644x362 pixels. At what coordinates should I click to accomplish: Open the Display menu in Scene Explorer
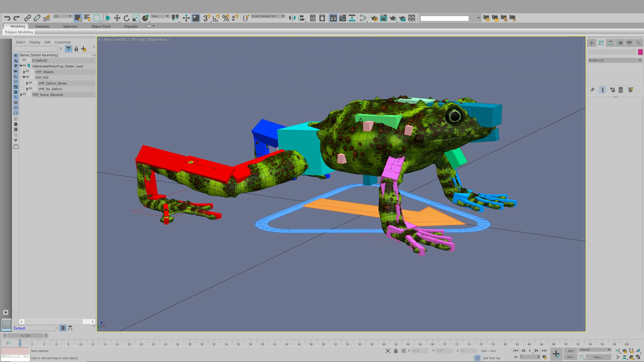click(x=35, y=42)
